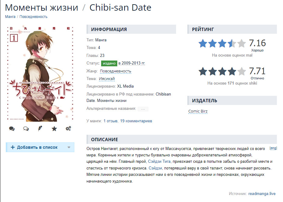This screenshot has width=283, height=202.
Task: Open the 1 отзыв link
Action: 111,121
